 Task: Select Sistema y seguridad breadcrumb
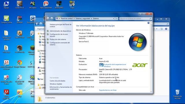pyautogui.click(x=83, y=18)
